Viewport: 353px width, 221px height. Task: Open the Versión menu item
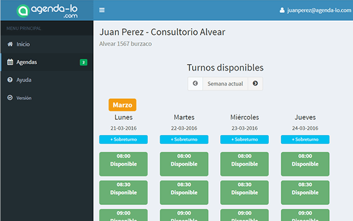(47, 98)
